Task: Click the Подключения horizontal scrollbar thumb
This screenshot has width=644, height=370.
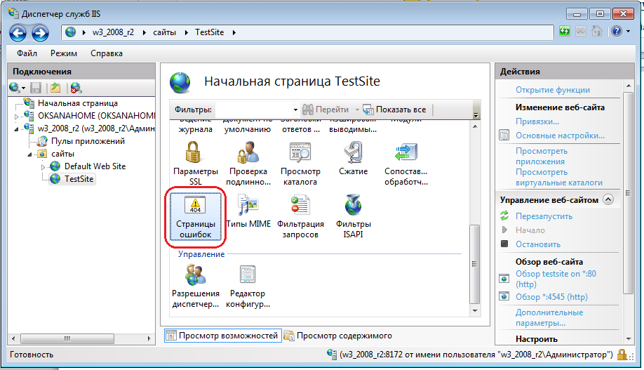Action: pos(67,338)
